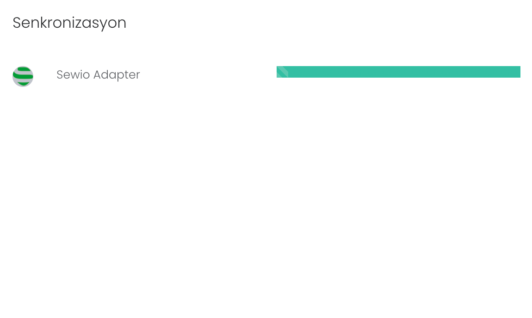Click the Sewio Adapter logo icon
Image resolution: width=532 pixels, height=318 pixels.
23,76
